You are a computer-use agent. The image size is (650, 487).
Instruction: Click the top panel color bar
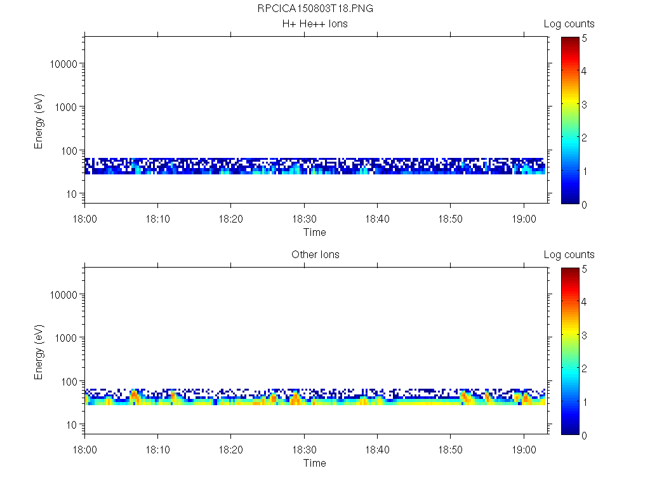point(570,120)
